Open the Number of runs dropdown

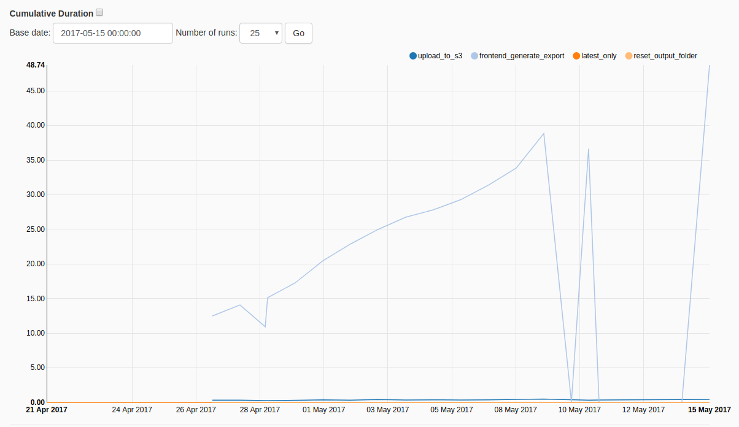click(261, 33)
